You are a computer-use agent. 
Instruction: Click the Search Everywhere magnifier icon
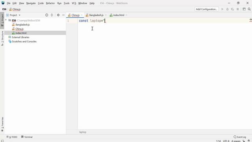[x=249, y=9]
